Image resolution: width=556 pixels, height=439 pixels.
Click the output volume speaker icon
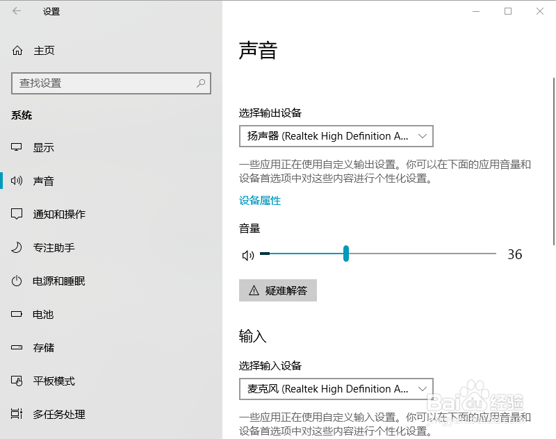tap(247, 255)
